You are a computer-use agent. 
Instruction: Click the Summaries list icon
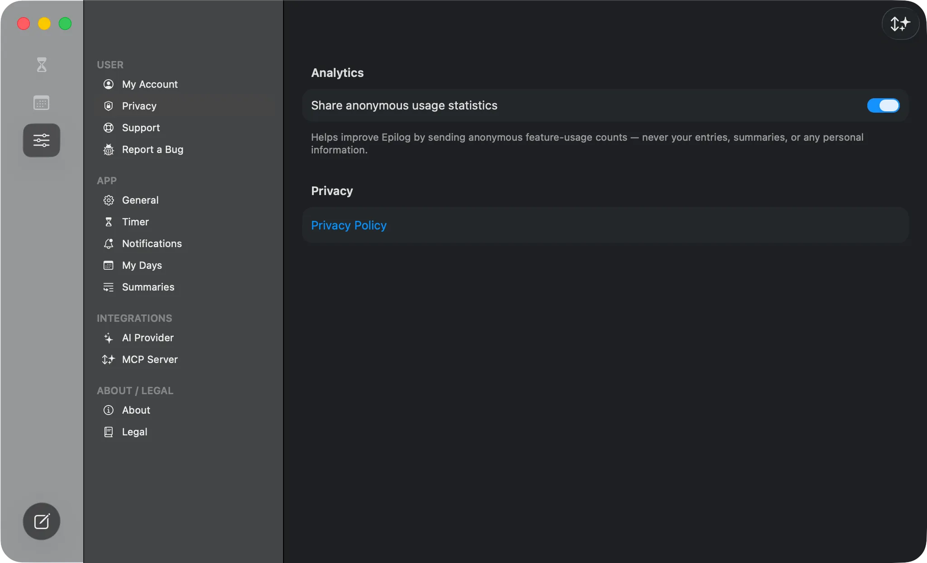coord(109,287)
